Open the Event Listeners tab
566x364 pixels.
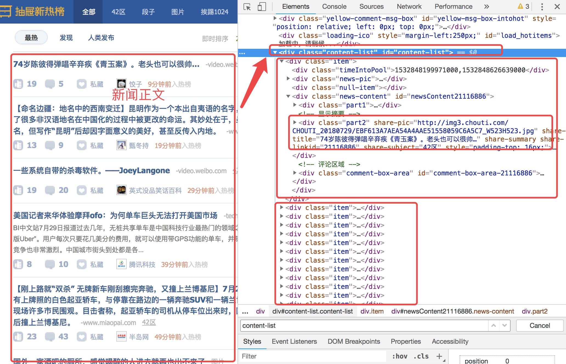pyautogui.click(x=294, y=341)
